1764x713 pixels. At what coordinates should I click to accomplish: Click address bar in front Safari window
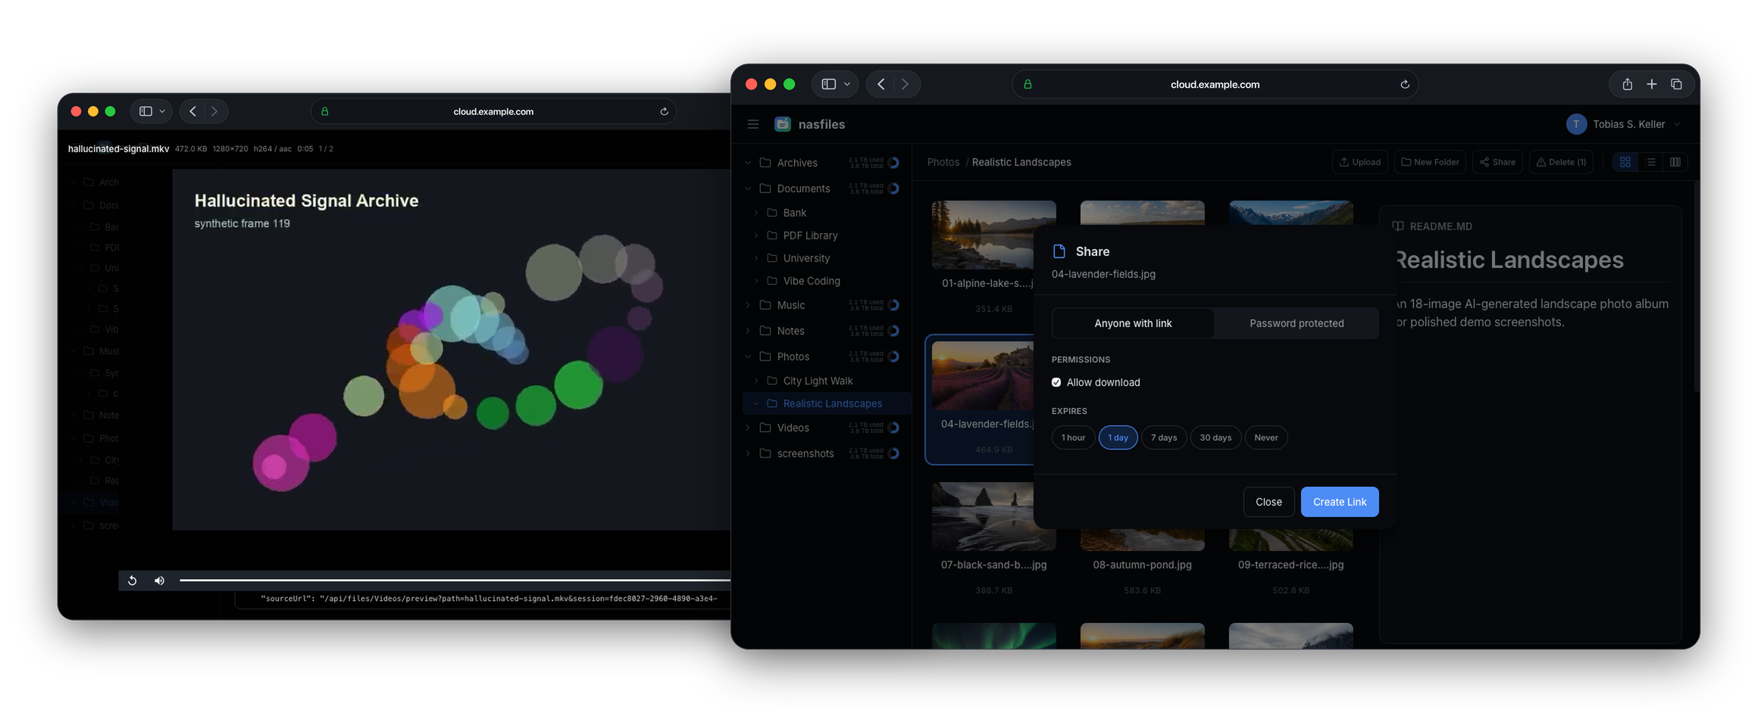[x=1215, y=84]
